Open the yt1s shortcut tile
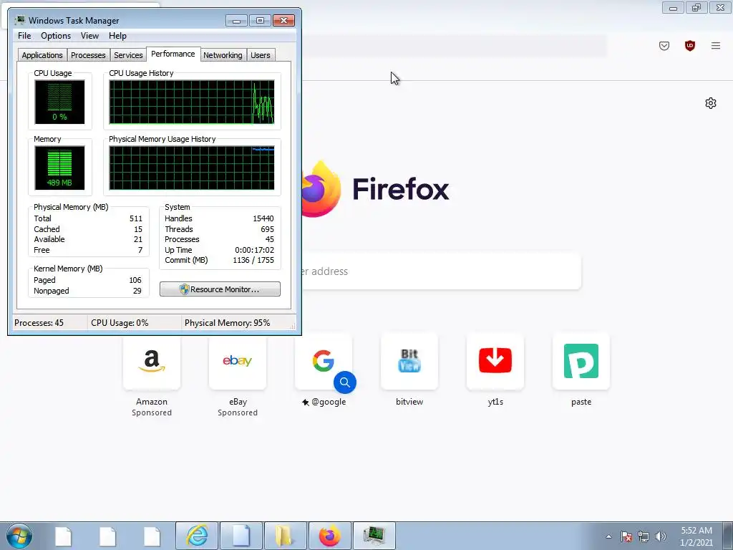Image resolution: width=733 pixels, height=550 pixels. click(x=495, y=362)
